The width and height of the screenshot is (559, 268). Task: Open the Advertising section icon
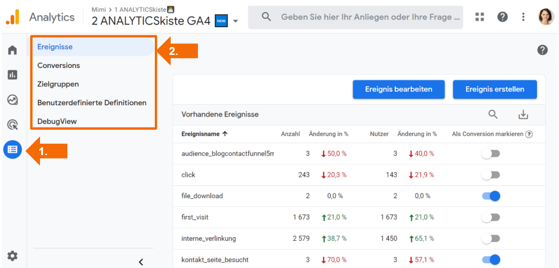[x=12, y=124]
